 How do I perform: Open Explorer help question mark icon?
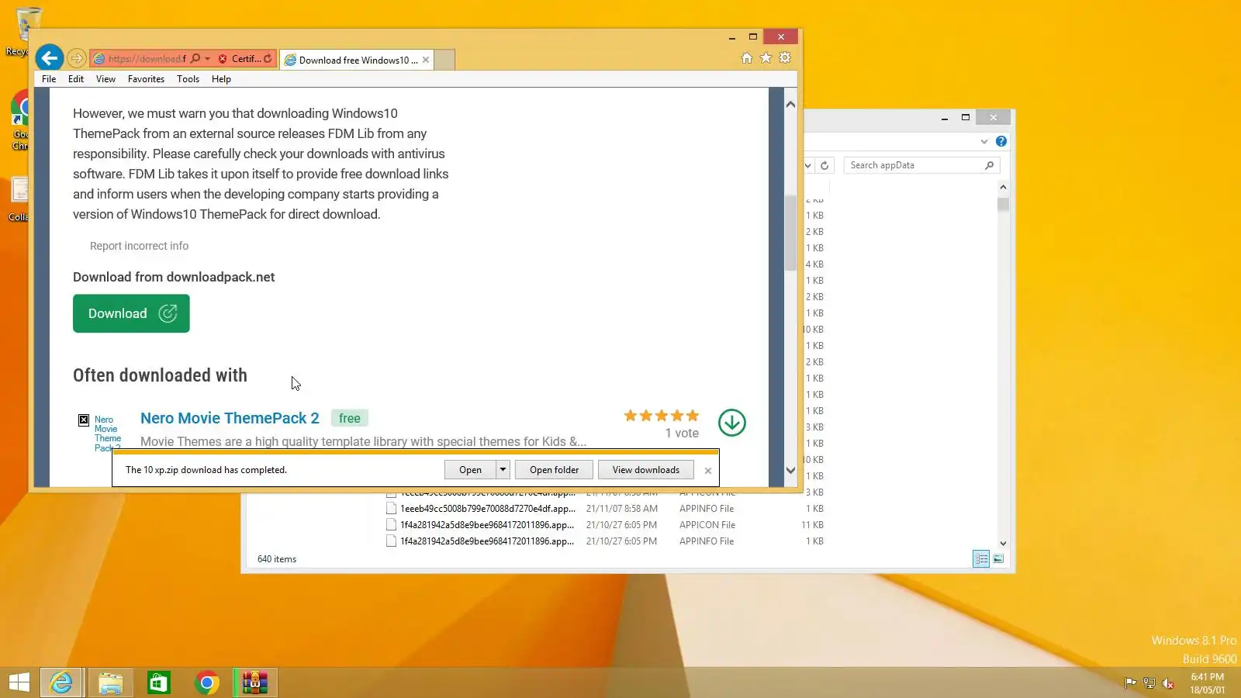click(x=1001, y=141)
